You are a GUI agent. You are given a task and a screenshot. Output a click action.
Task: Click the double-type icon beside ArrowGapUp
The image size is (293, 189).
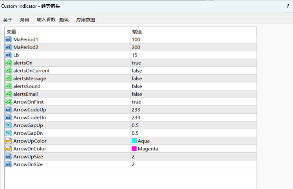(x=8, y=125)
